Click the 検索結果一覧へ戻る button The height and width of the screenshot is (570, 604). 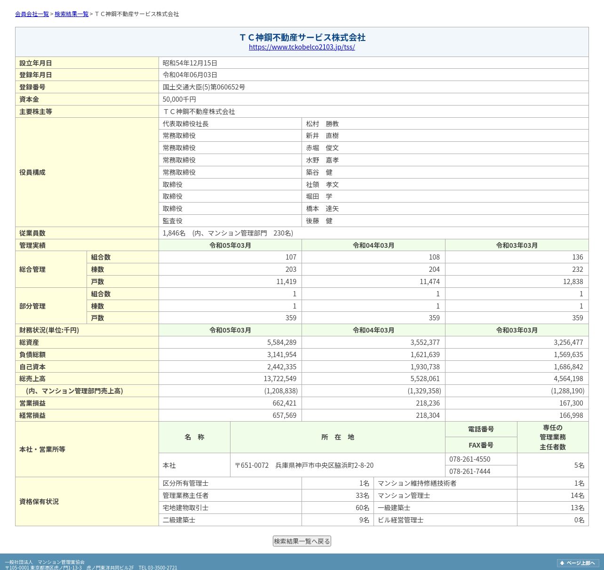(302, 541)
